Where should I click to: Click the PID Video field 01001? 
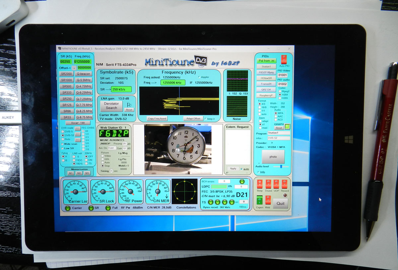[x=283, y=75]
